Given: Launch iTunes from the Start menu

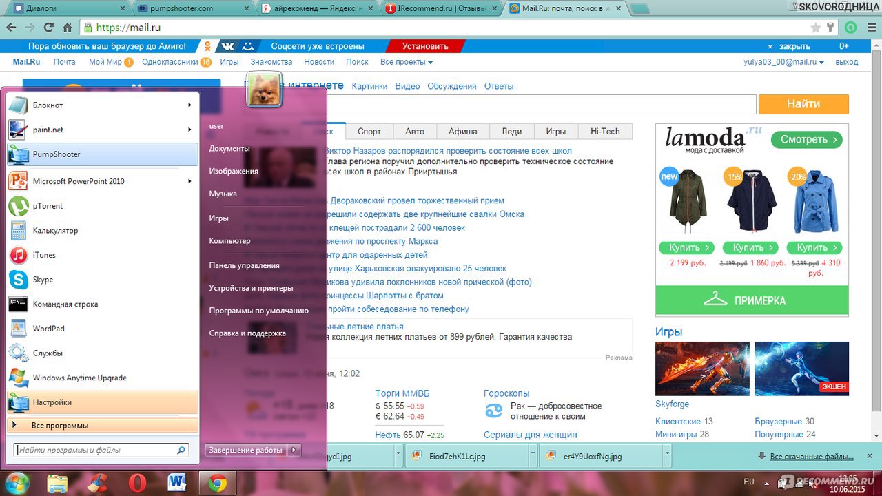Looking at the screenshot, I should coord(102,255).
